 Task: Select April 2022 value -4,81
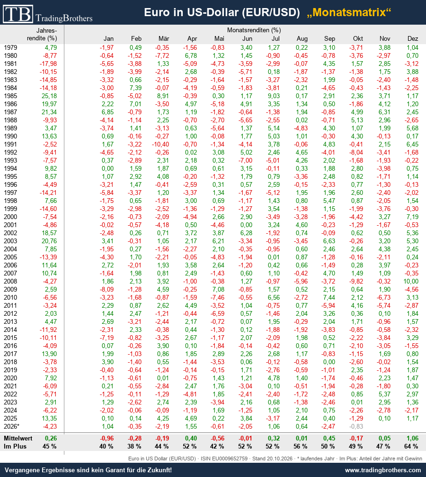click(190, 394)
